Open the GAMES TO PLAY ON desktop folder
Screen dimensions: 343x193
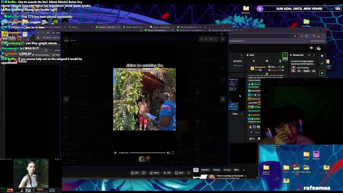pos(266,170)
